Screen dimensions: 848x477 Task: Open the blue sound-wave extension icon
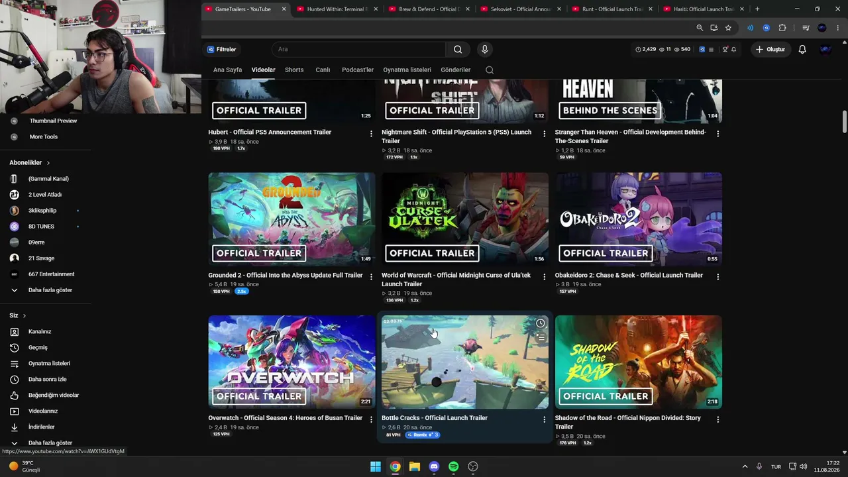pos(751,28)
